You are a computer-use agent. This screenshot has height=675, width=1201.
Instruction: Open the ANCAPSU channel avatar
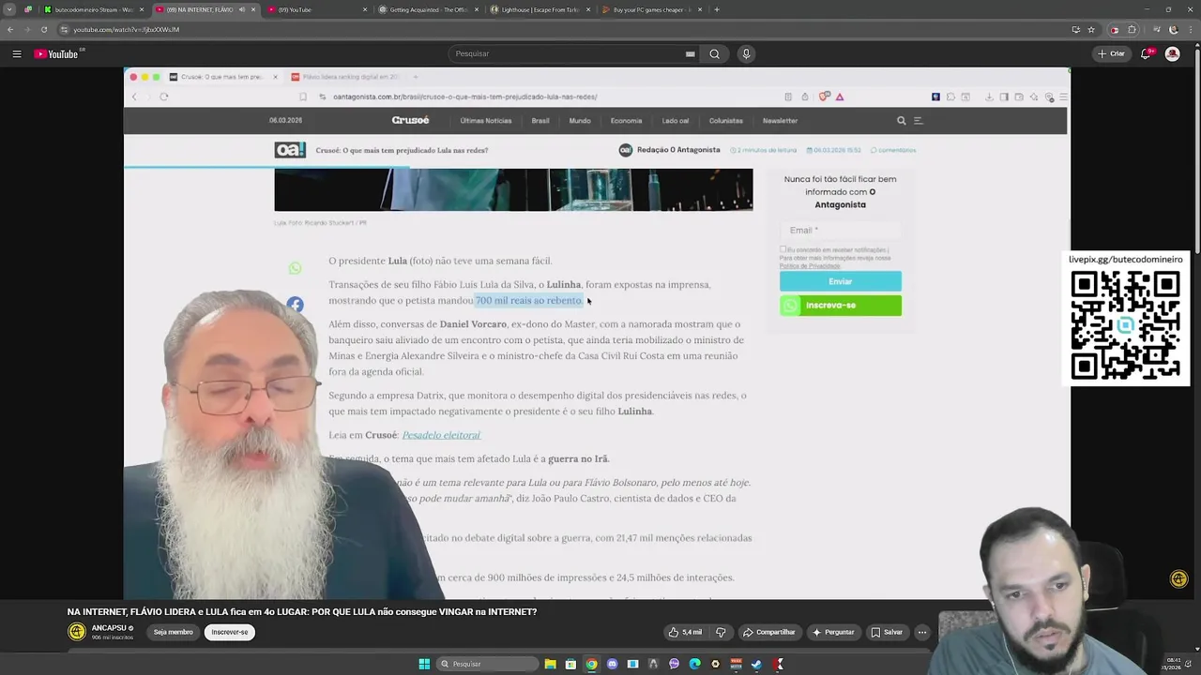77,632
